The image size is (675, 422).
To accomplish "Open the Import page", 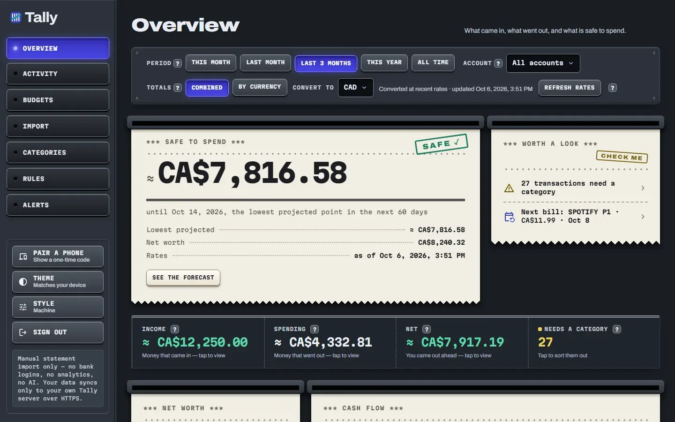I will pyautogui.click(x=58, y=127).
